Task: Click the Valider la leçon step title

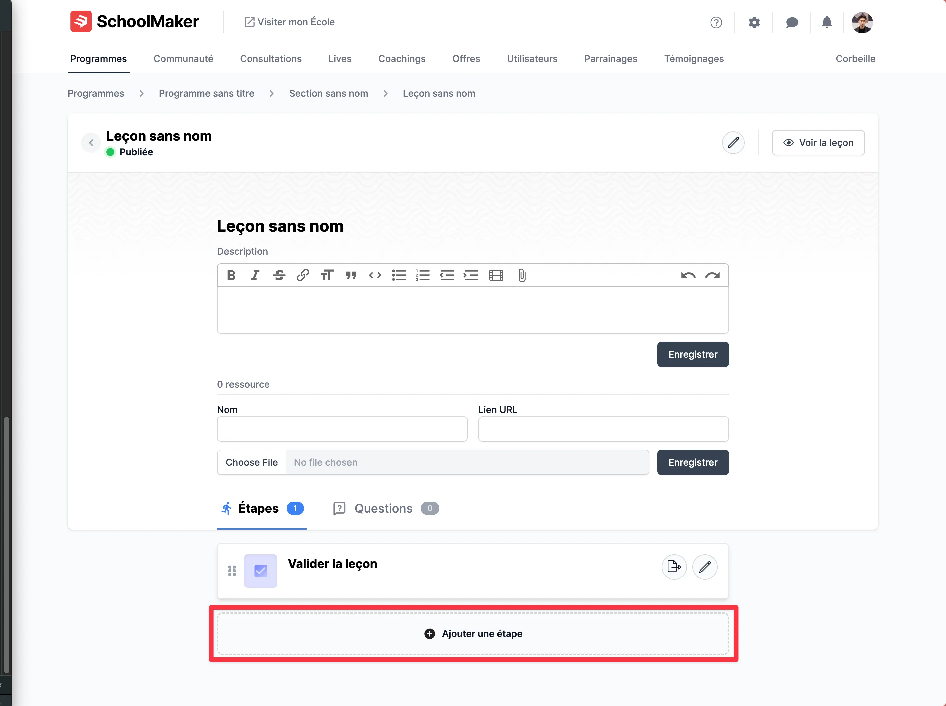Action: 332,564
